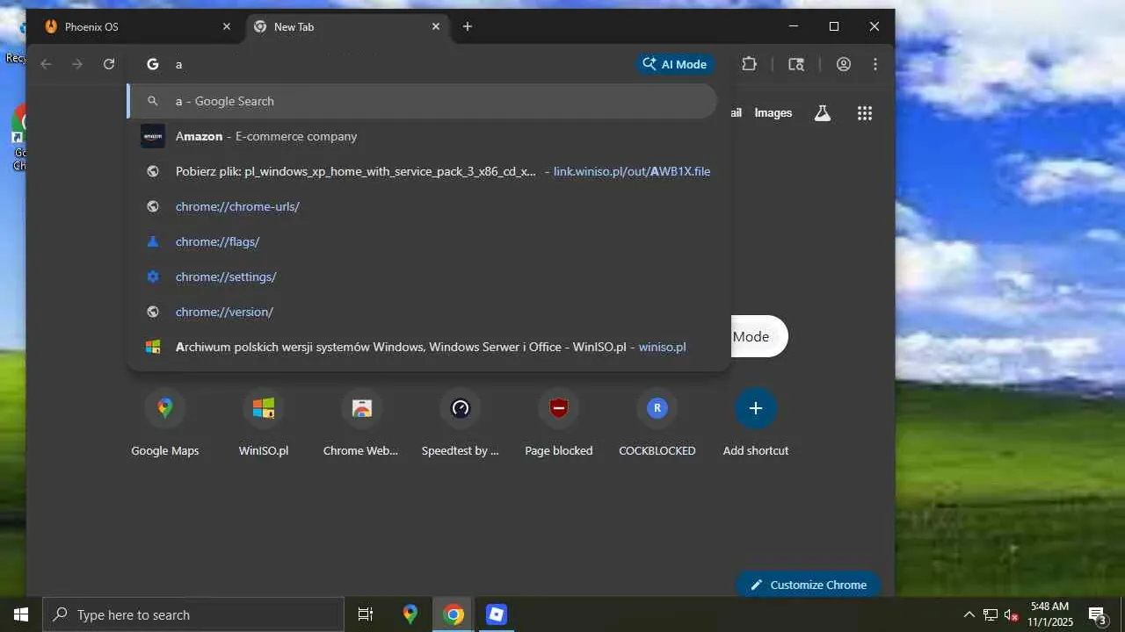Open a new browser tab with plus button

(468, 26)
